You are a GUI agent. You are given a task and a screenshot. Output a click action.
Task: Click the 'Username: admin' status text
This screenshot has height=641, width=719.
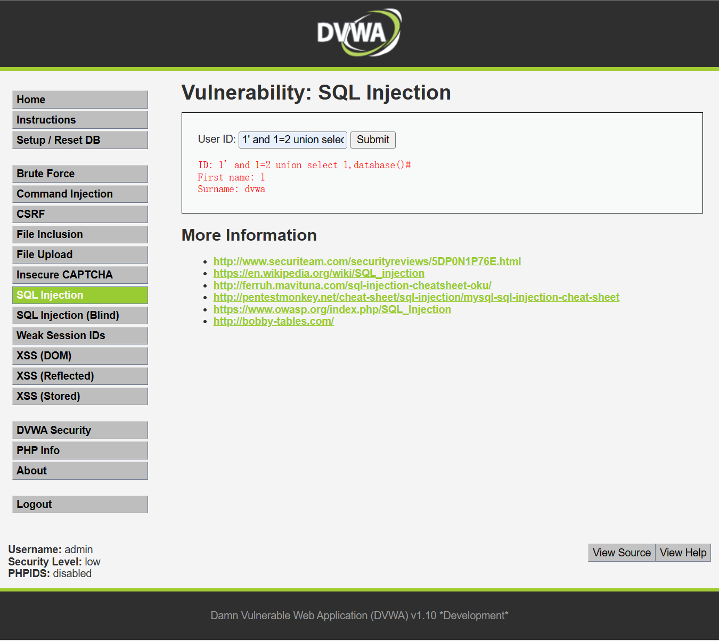[51, 549]
